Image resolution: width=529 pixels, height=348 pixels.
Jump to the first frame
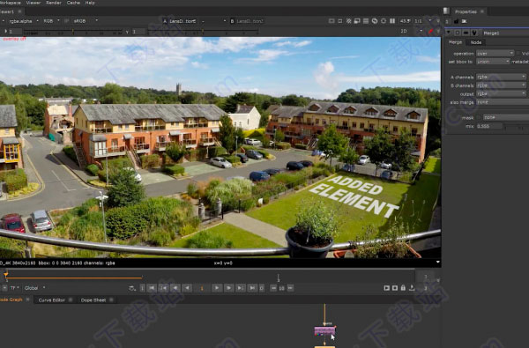152,288
